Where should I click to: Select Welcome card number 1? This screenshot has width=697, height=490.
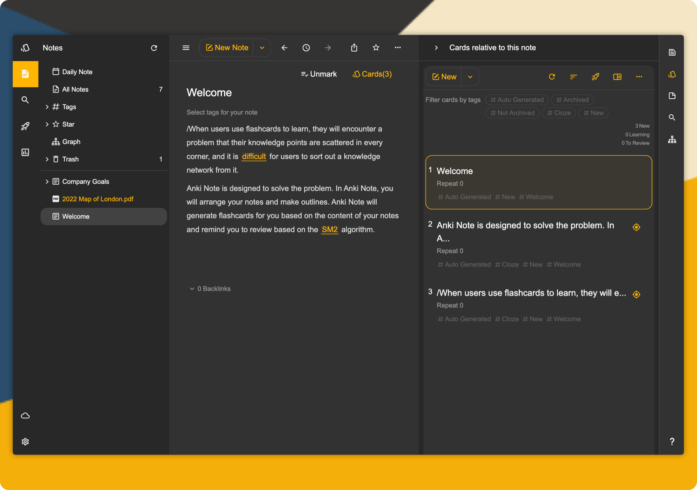(x=538, y=183)
